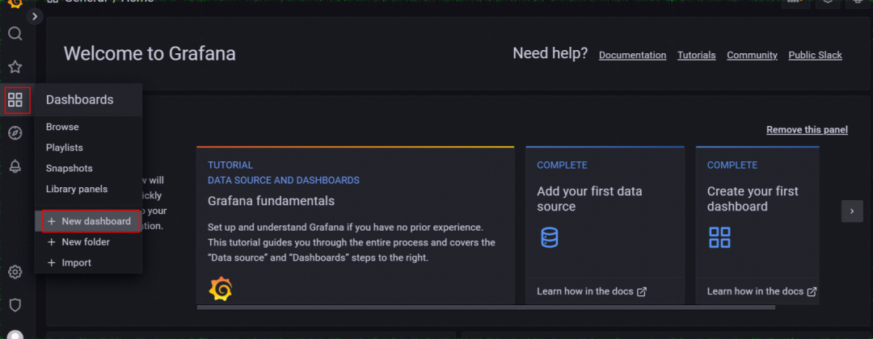Open the Alerting bell icon

[15, 165]
